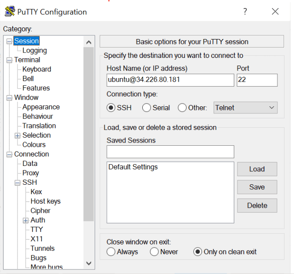Click the Host Name input field

170,80
